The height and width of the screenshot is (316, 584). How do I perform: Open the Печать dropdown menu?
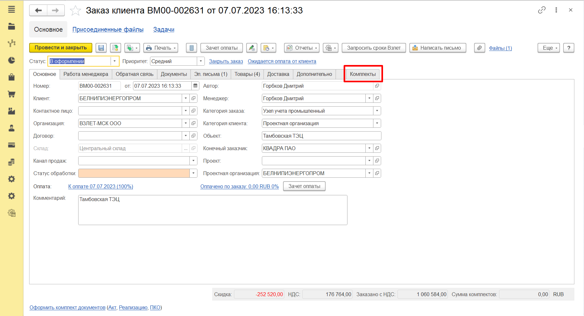point(161,48)
